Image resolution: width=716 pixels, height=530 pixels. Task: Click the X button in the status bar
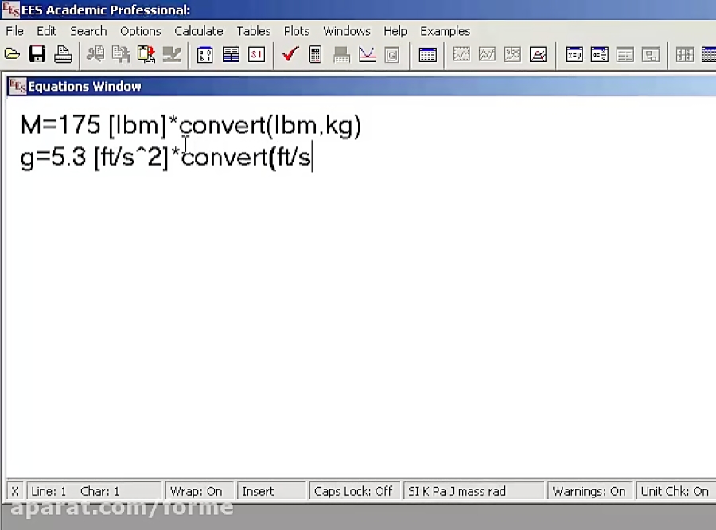click(x=14, y=491)
